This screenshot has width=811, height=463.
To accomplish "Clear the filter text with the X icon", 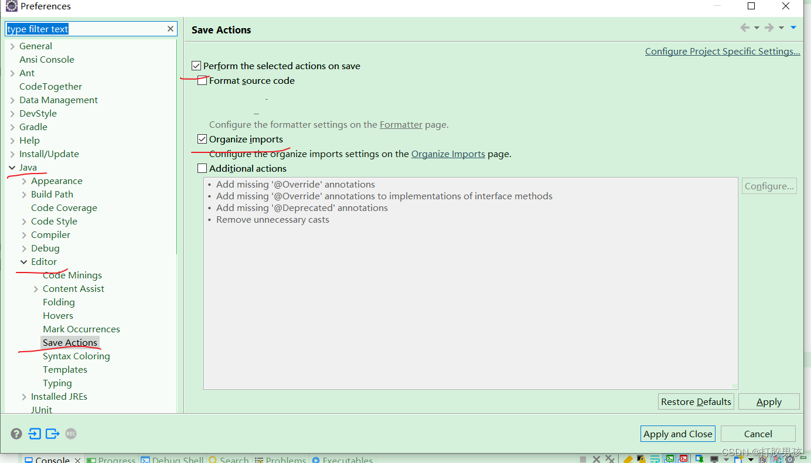I will click(171, 29).
